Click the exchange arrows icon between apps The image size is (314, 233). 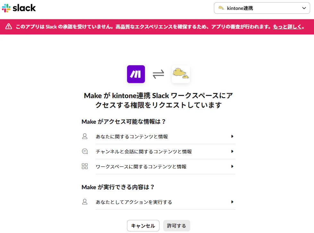[x=158, y=74]
